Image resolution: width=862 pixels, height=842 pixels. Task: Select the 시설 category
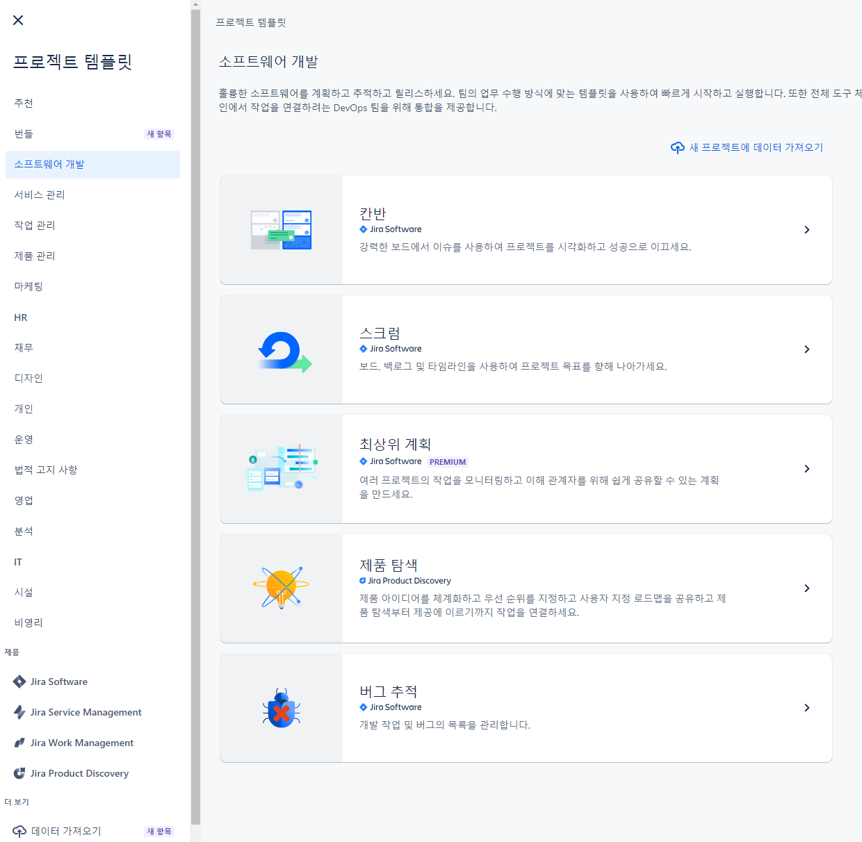pos(92,593)
